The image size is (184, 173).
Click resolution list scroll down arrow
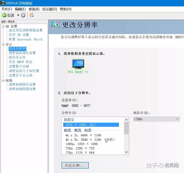click(126, 152)
